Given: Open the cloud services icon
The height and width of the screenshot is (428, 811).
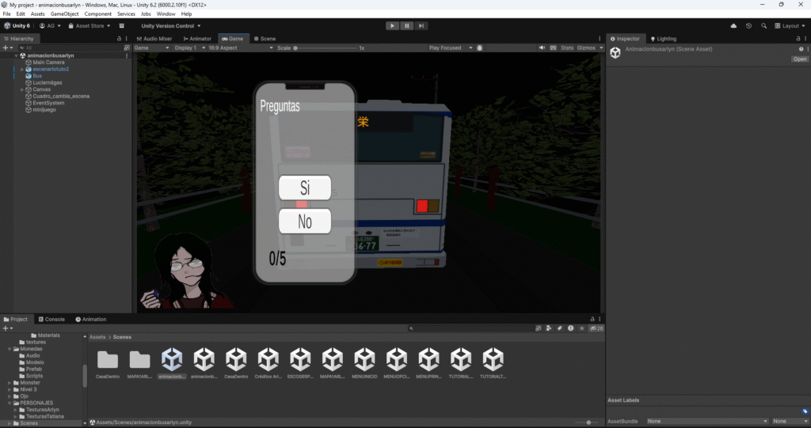Looking at the screenshot, I should [x=733, y=25].
